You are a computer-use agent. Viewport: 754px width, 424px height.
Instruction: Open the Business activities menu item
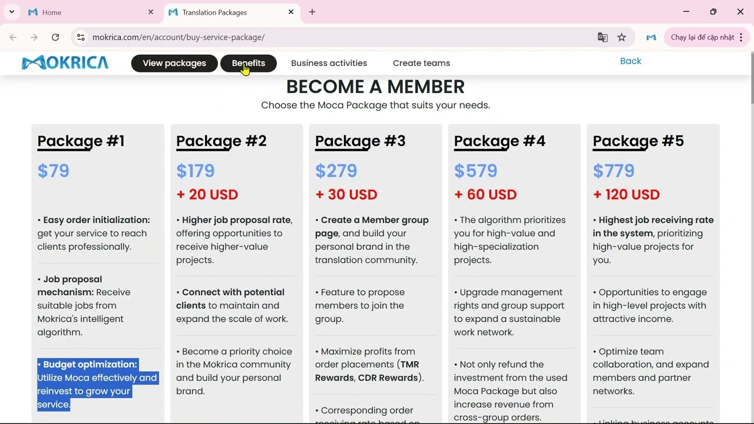329,63
